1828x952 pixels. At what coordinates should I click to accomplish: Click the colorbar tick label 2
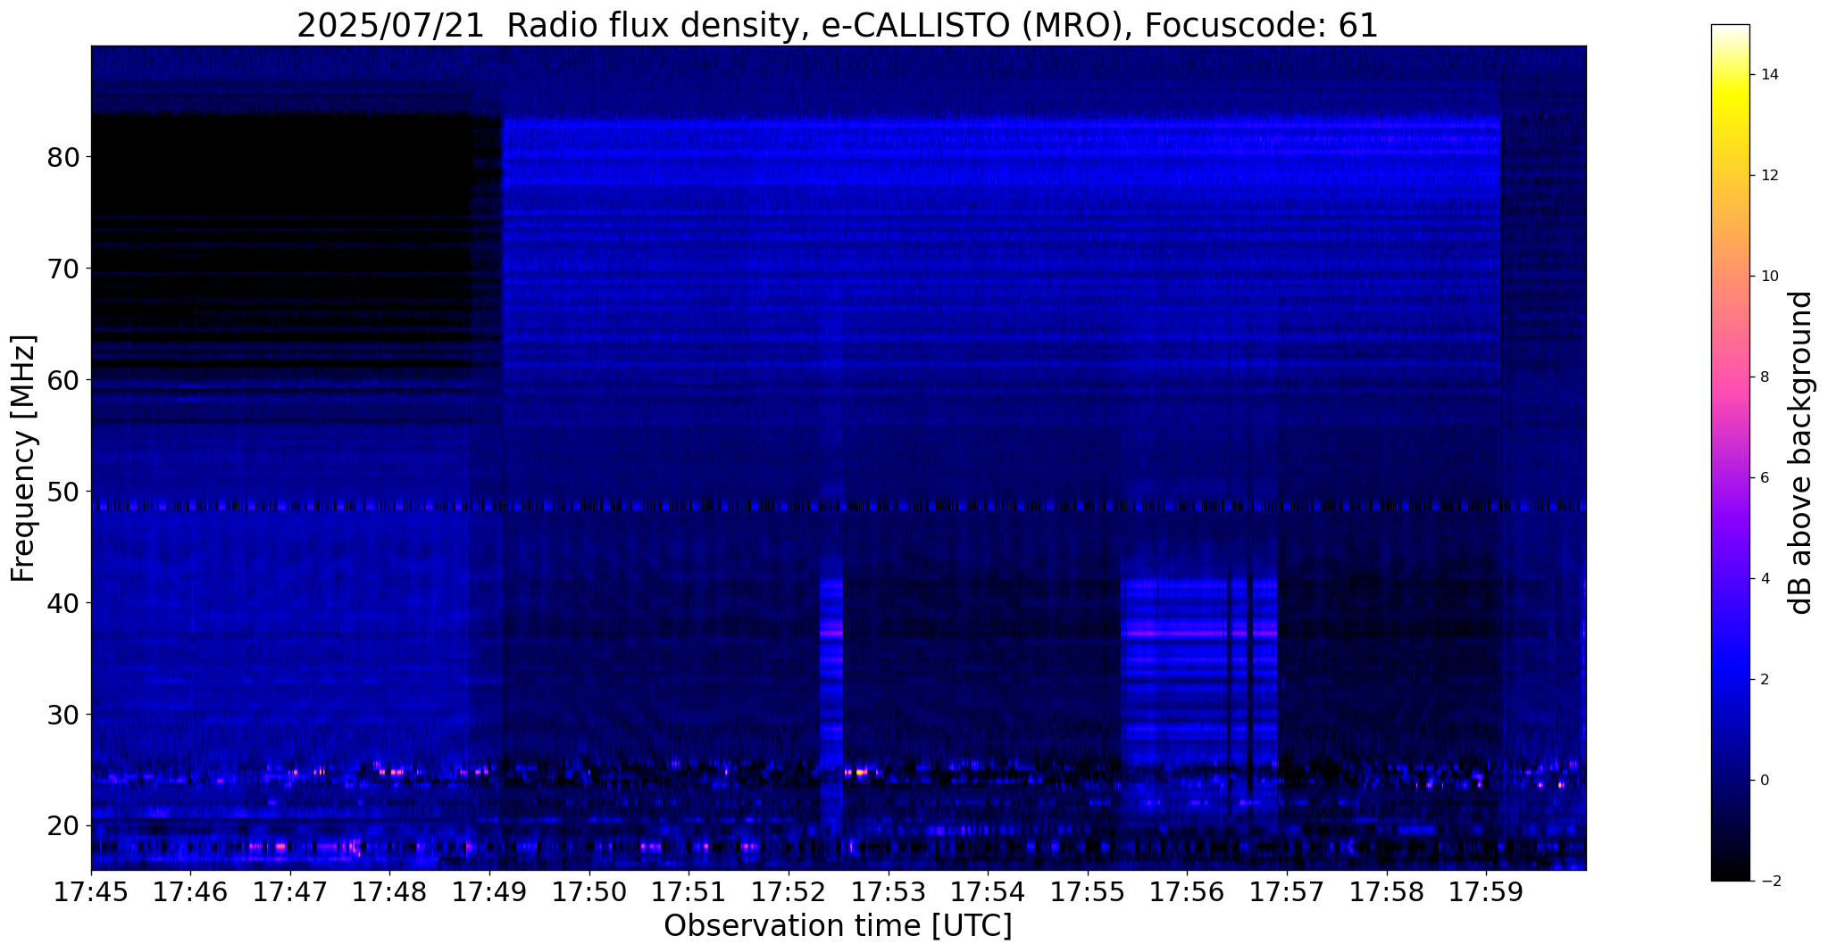tap(1764, 680)
